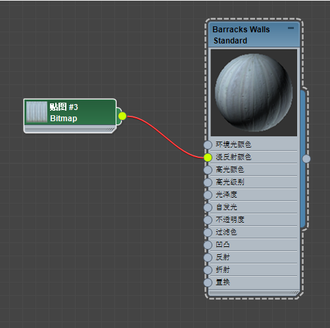This screenshot has height=328, width=330.
Task: Select the 高光颜色 slot label
Action: (229, 169)
